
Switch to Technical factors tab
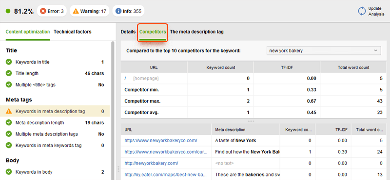click(72, 32)
